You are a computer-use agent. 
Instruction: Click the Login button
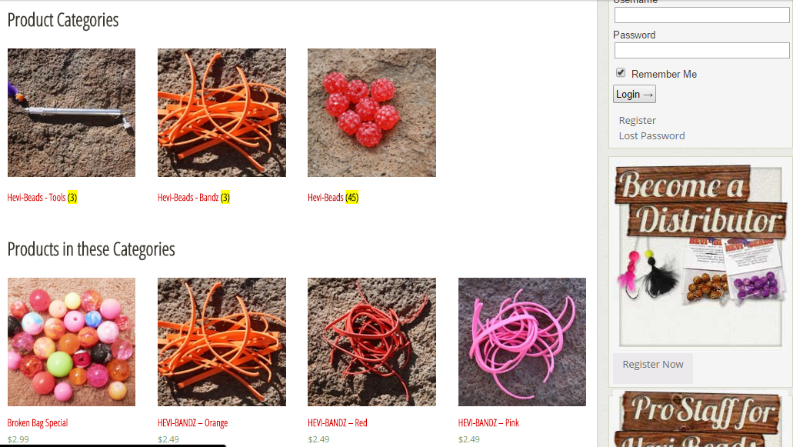pyautogui.click(x=635, y=94)
